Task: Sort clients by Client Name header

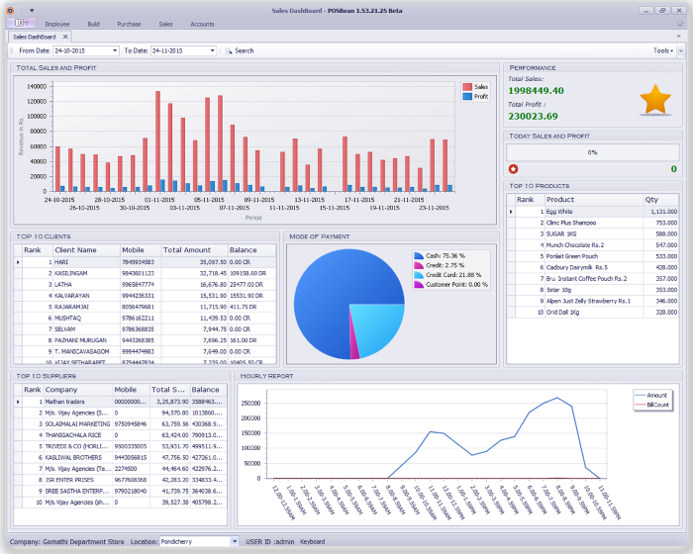Action: click(x=87, y=250)
